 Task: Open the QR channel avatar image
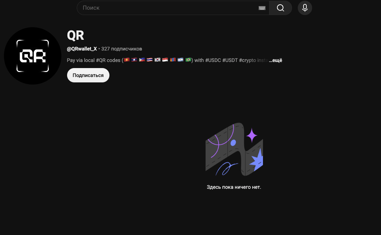click(x=33, y=56)
